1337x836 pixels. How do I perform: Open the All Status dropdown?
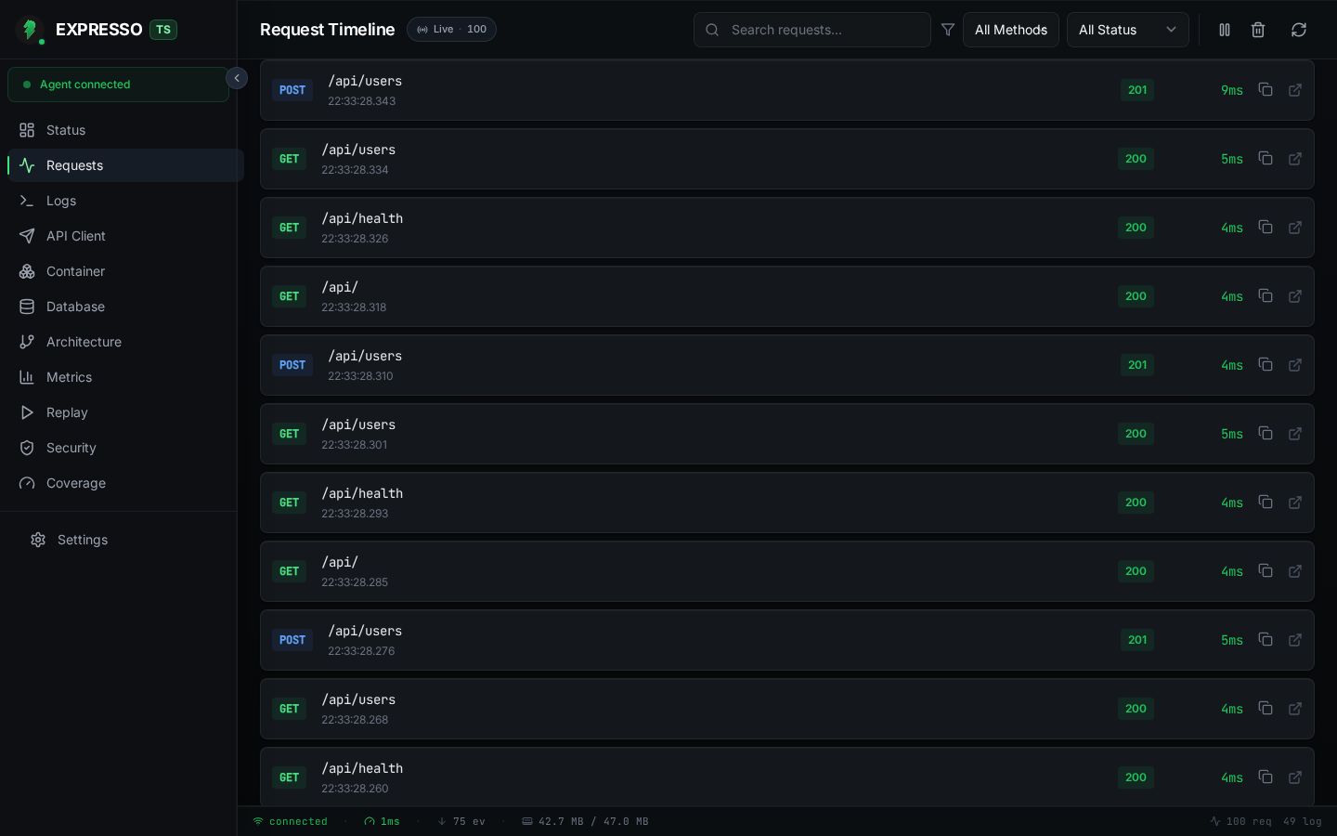pos(1128,30)
